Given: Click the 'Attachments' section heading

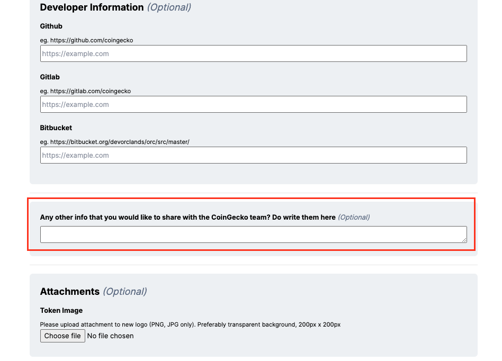Looking at the screenshot, I should pos(70,292).
